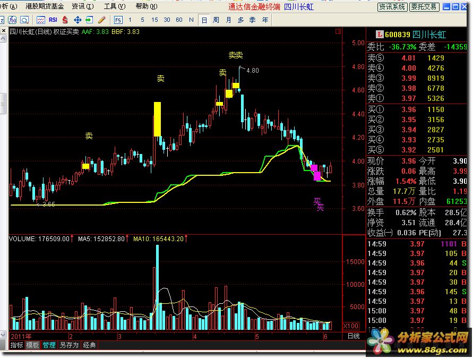Click the down arrow on left scrollbar

(x=3, y=335)
